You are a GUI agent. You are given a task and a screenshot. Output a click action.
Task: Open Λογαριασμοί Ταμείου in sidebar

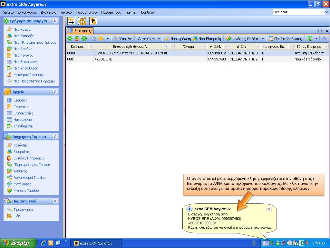click(29, 178)
